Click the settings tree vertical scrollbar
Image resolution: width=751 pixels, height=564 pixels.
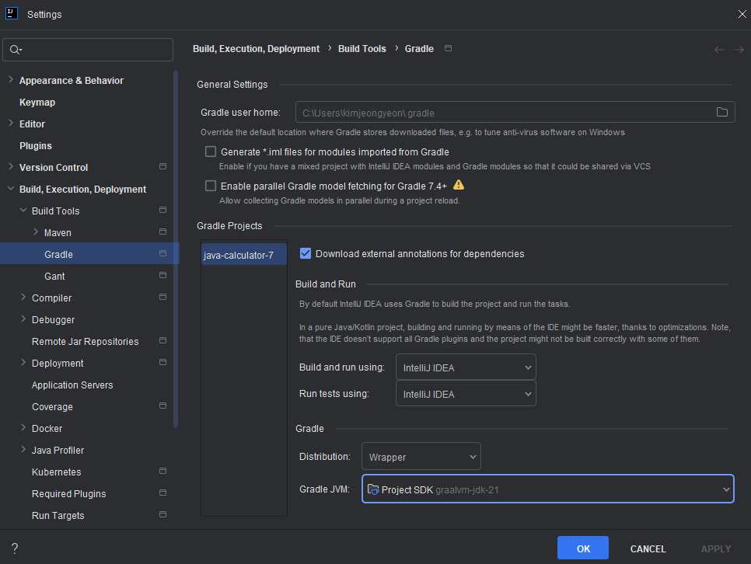(175, 249)
